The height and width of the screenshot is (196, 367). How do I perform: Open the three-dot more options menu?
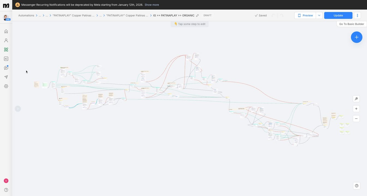click(x=357, y=16)
